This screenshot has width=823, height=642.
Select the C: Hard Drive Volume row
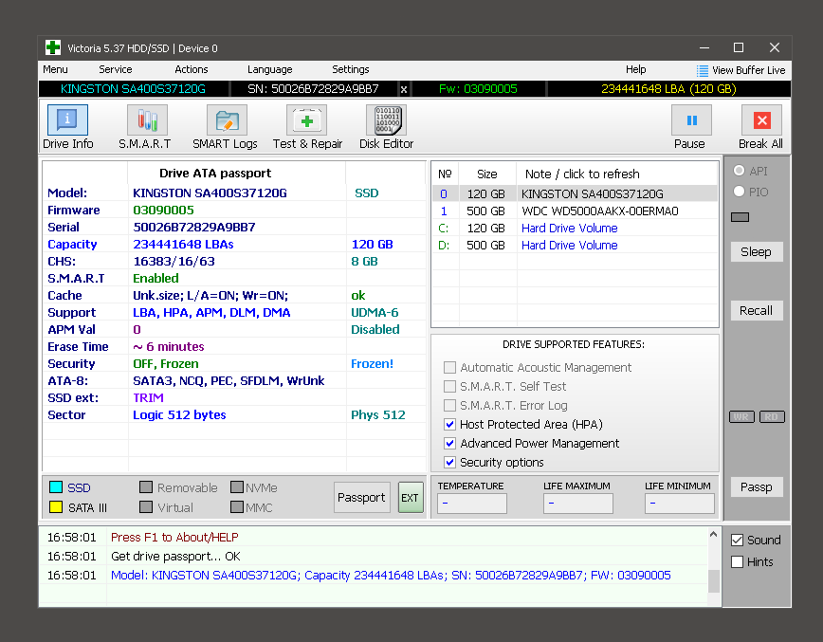pos(575,229)
